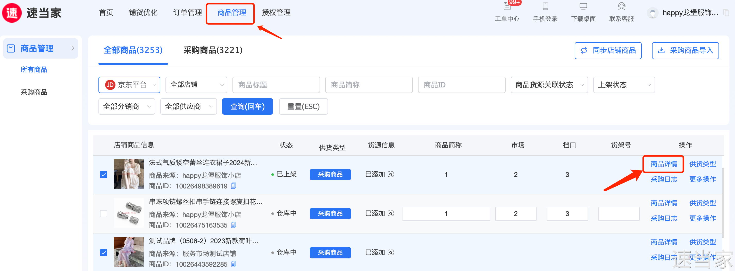This screenshot has width=735, height=271.
Task: Open the 法式气质镂空蕾丝连衣裙 product thumbnail
Action: 129,174
